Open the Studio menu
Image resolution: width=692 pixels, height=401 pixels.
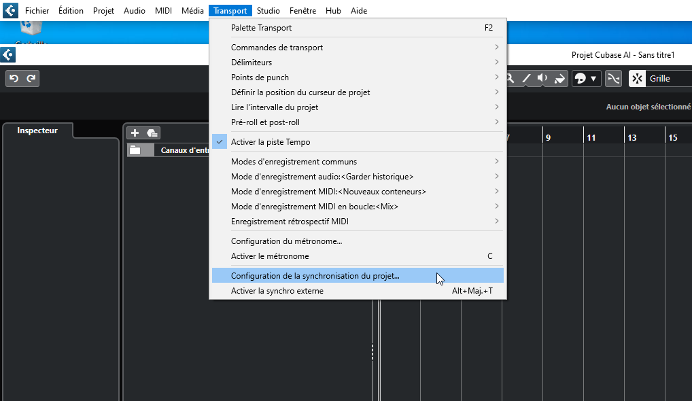point(268,11)
